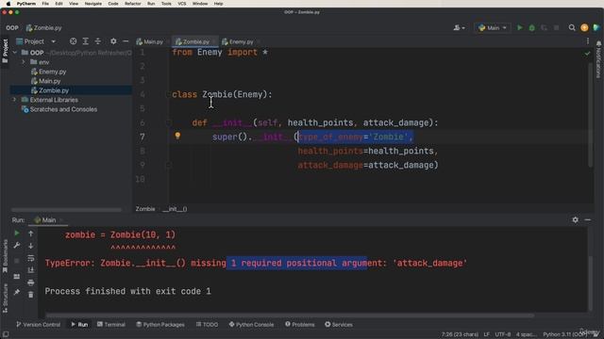Clear all Run output with trash icon
The image size is (604, 339).
31,295
